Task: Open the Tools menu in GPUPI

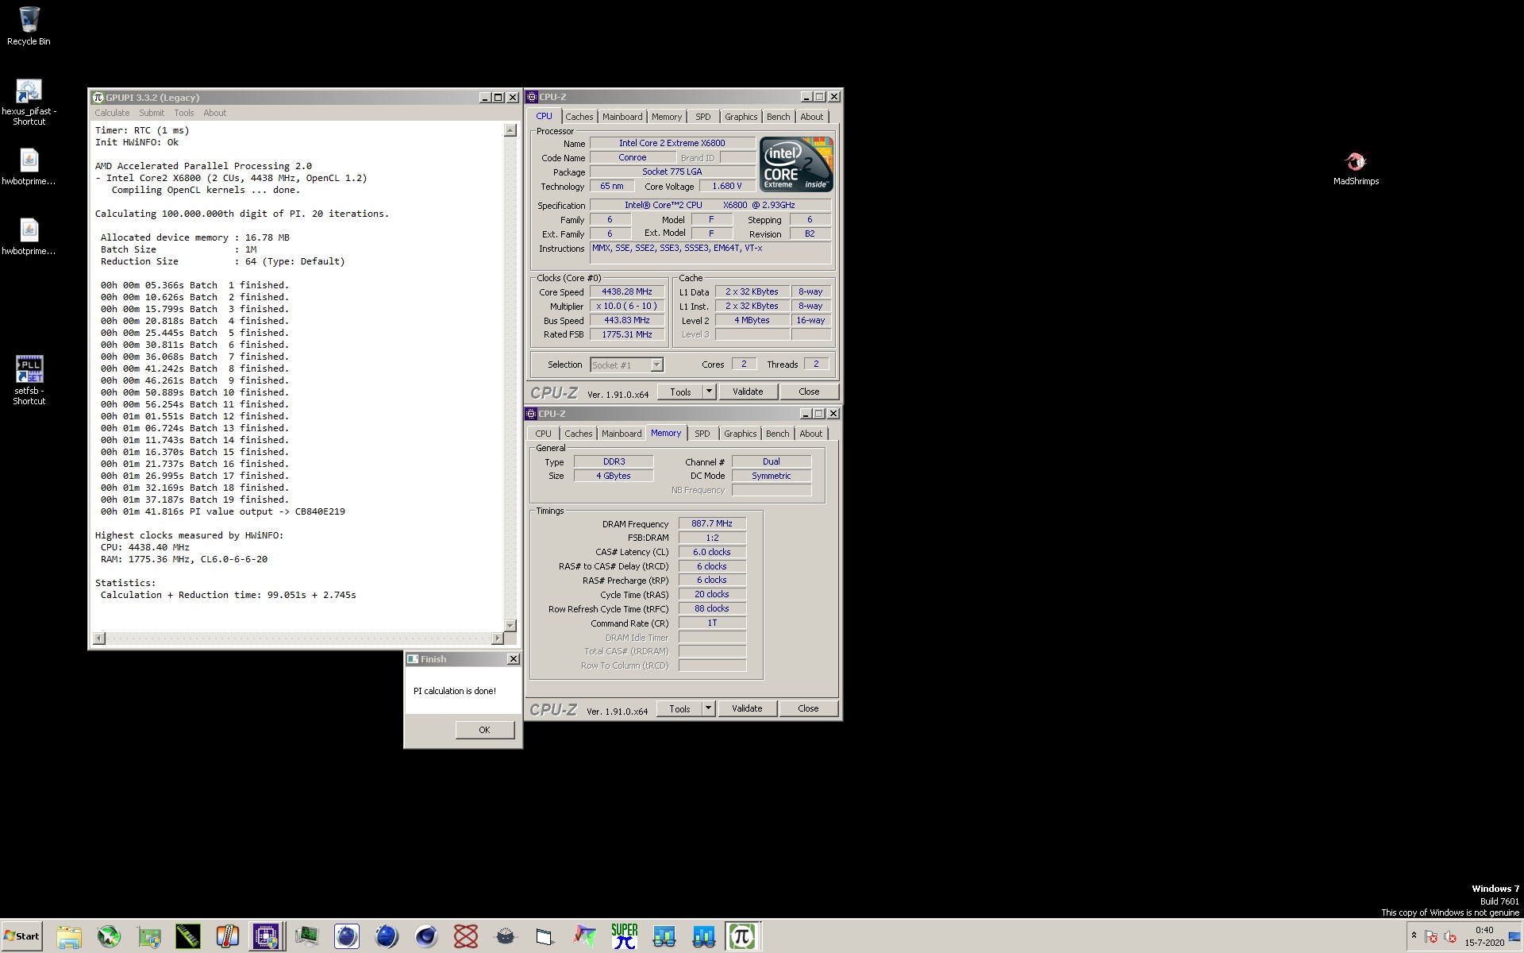Action: [x=184, y=113]
